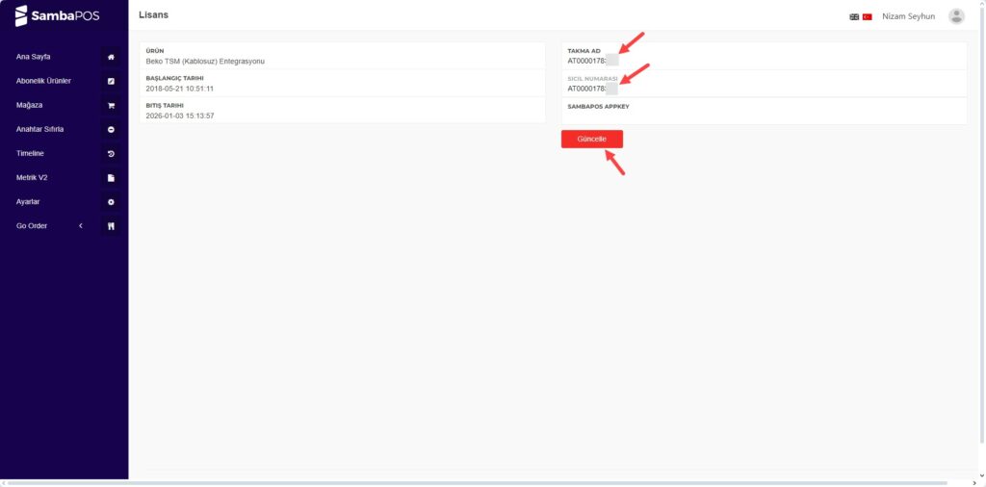Click the Nizam Seyhun username
This screenshot has width=986, height=487.
(x=908, y=16)
